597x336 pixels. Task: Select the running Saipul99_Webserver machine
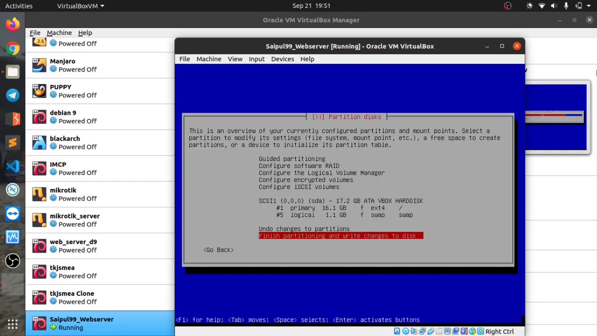click(x=100, y=323)
